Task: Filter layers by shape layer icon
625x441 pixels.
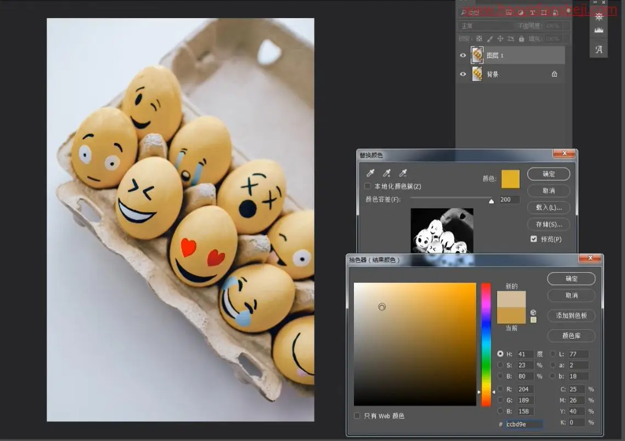Action: point(544,13)
